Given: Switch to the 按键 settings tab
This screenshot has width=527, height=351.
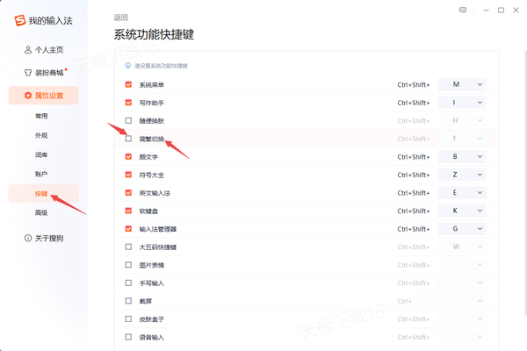Looking at the screenshot, I should [x=44, y=193].
